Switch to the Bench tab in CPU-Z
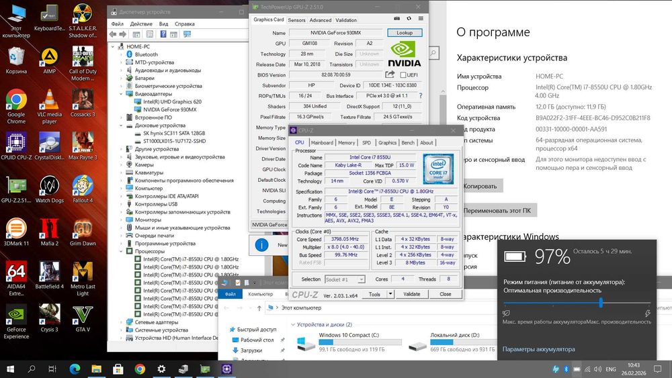672x378 pixels. tap(408, 142)
